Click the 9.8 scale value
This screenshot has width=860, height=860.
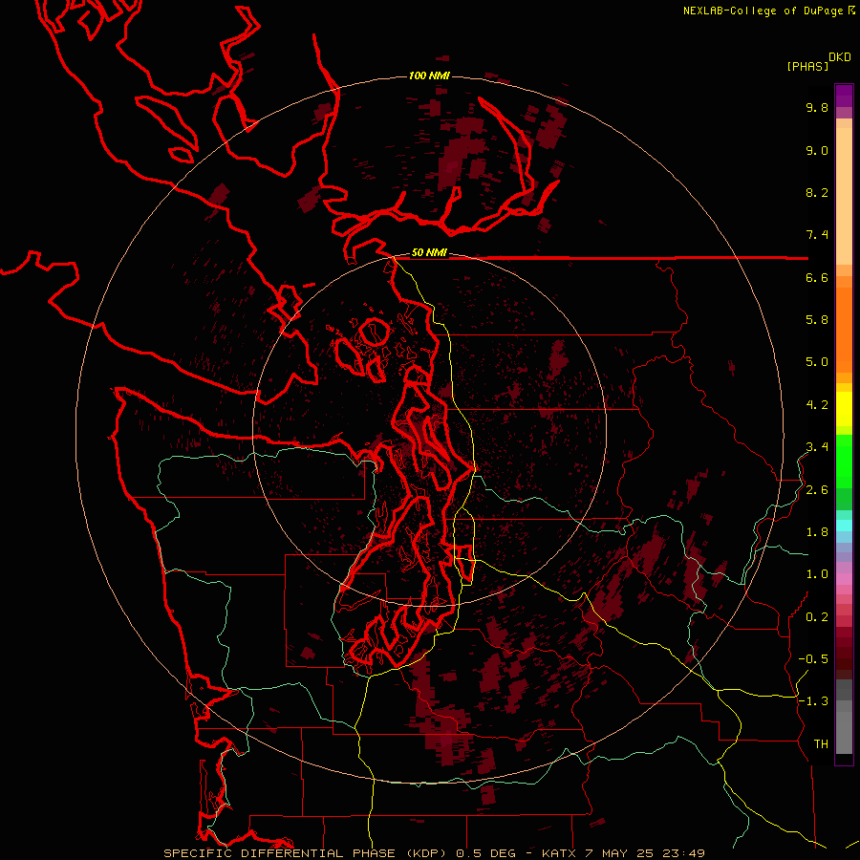pyautogui.click(x=817, y=108)
